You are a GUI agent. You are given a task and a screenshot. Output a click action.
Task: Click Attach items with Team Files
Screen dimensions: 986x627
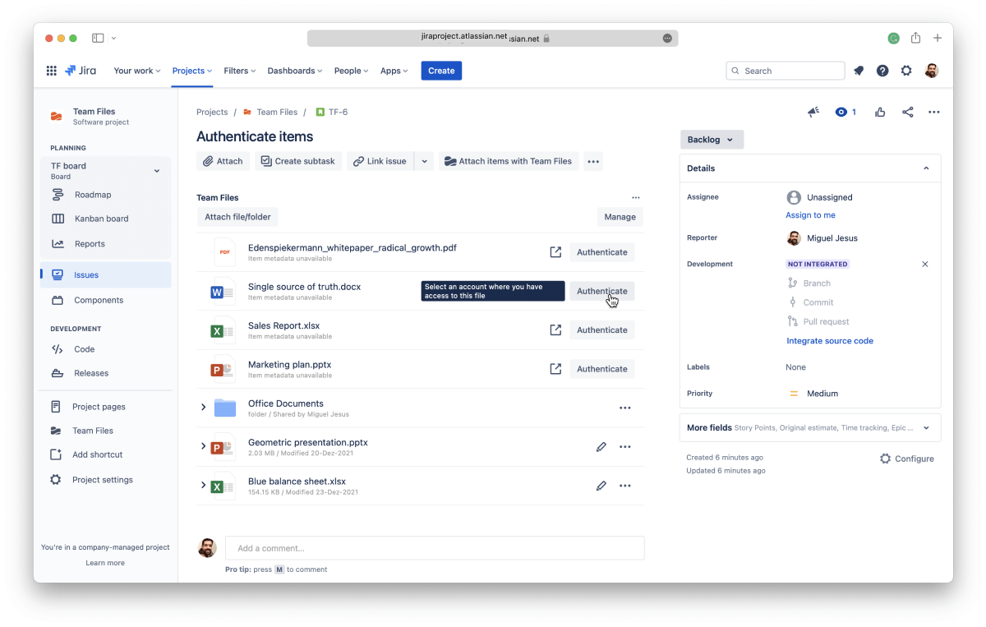[509, 161]
